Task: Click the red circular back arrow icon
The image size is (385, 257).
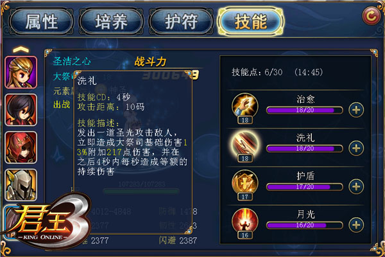Action: tap(372, 16)
